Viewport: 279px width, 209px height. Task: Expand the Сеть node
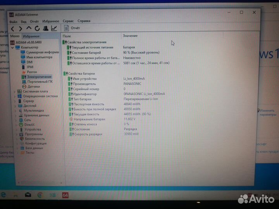[x=15, y=120]
